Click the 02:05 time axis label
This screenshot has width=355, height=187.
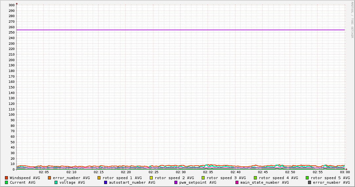(x=44, y=172)
